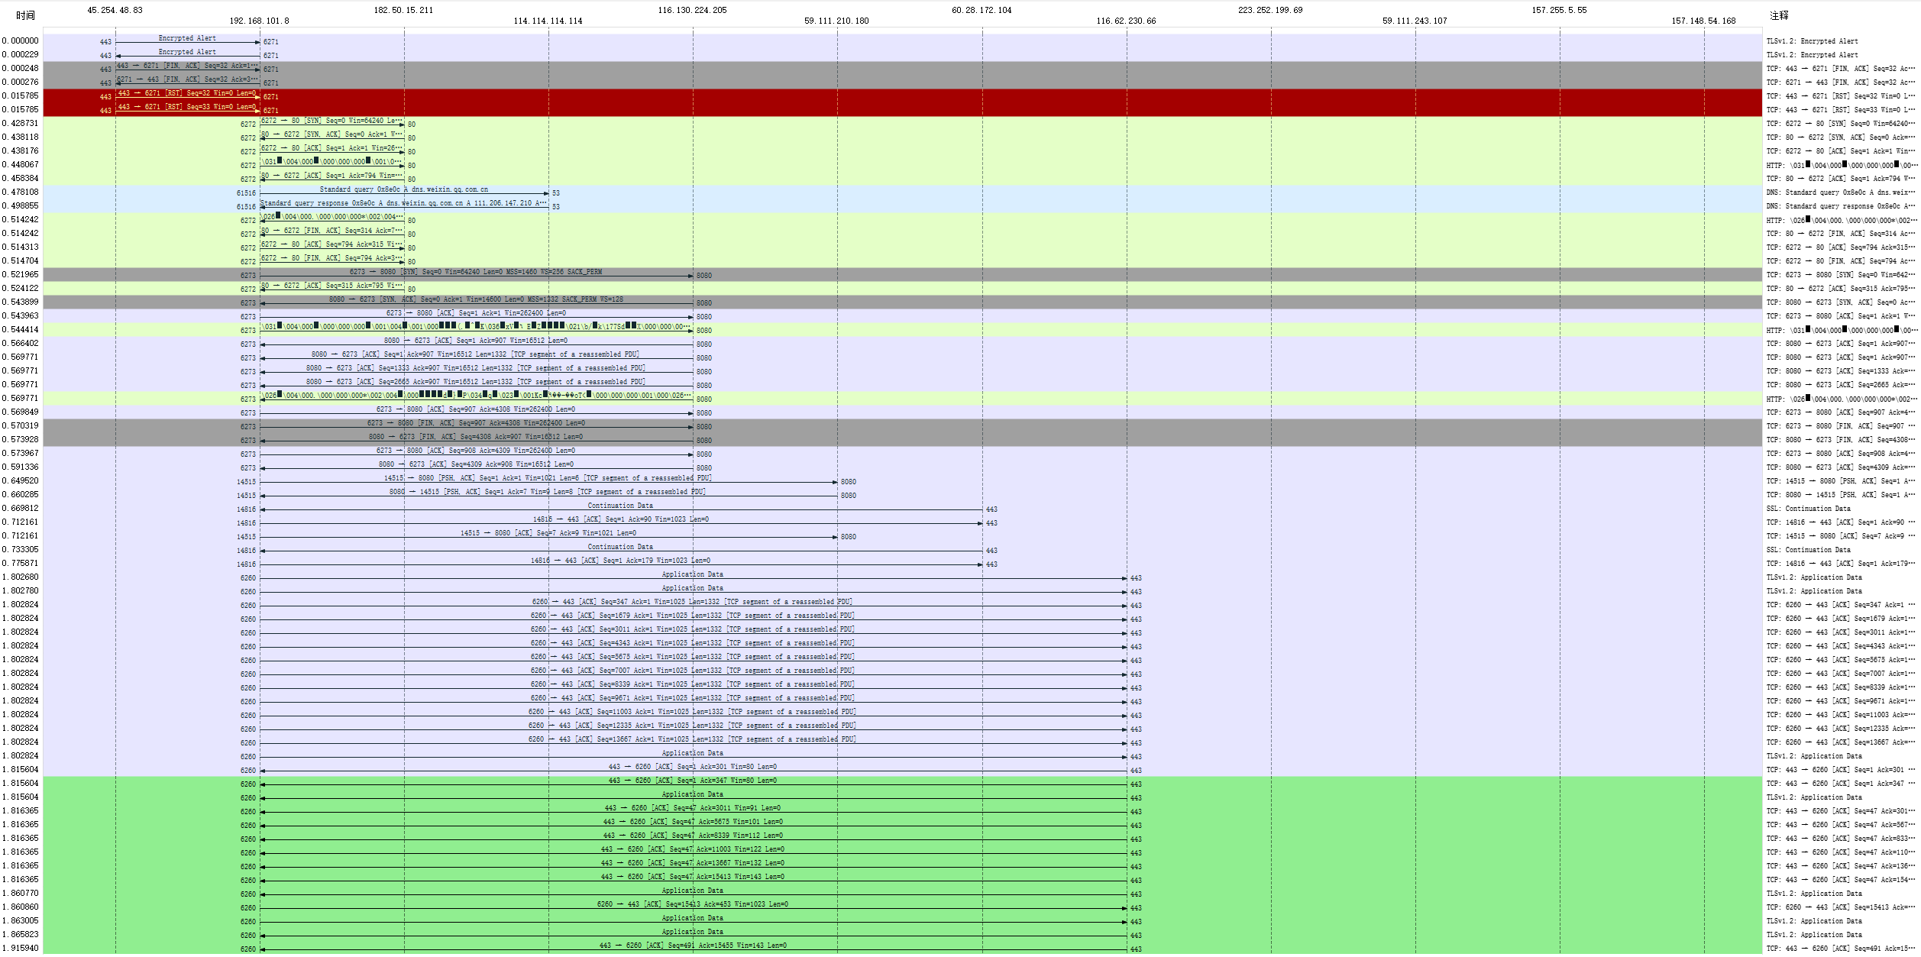This screenshot has width=1921, height=957.
Task: Click the 116.130.224.205 host header
Action: click(x=692, y=10)
